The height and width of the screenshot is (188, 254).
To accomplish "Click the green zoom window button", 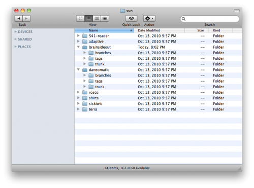I will [29, 11].
